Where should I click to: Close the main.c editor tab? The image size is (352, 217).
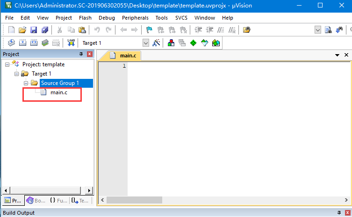click(x=346, y=55)
